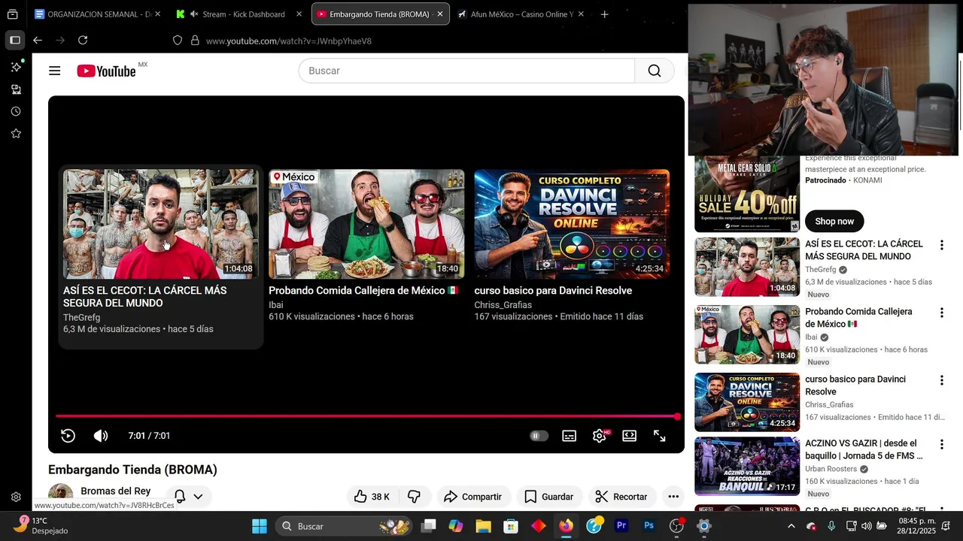The height and width of the screenshot is (541, 963).
Task: Open the weather widget showing 13°C Despejado
Action: [42, 526]
